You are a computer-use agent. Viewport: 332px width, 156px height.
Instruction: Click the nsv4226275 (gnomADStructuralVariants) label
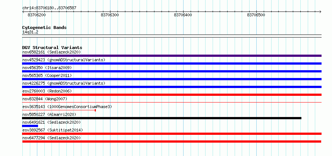(64, 83)
